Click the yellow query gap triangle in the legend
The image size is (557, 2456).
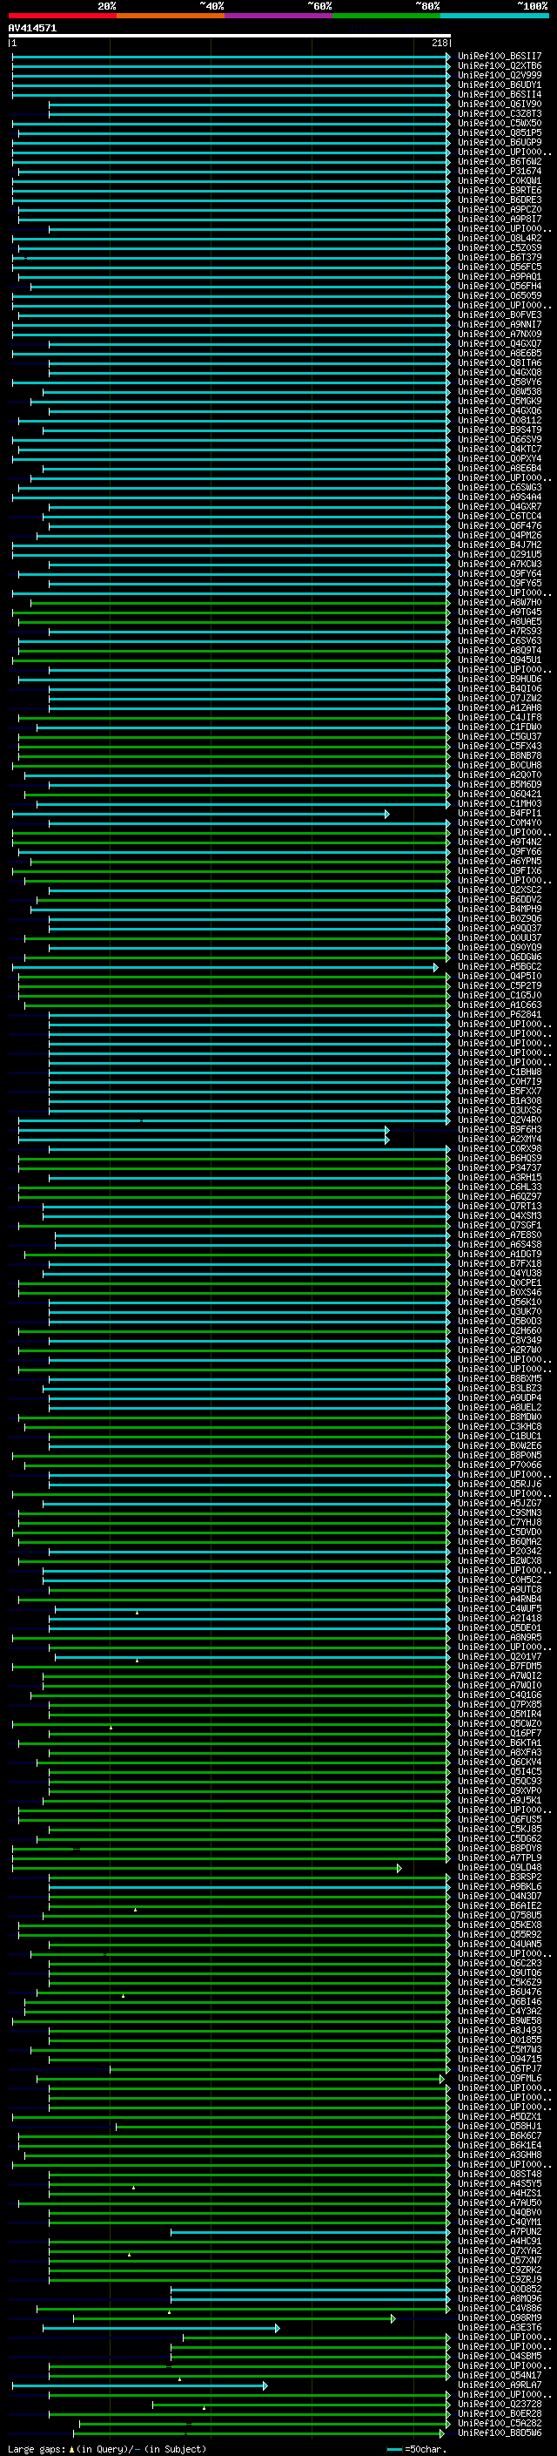tap(71, 2448)
